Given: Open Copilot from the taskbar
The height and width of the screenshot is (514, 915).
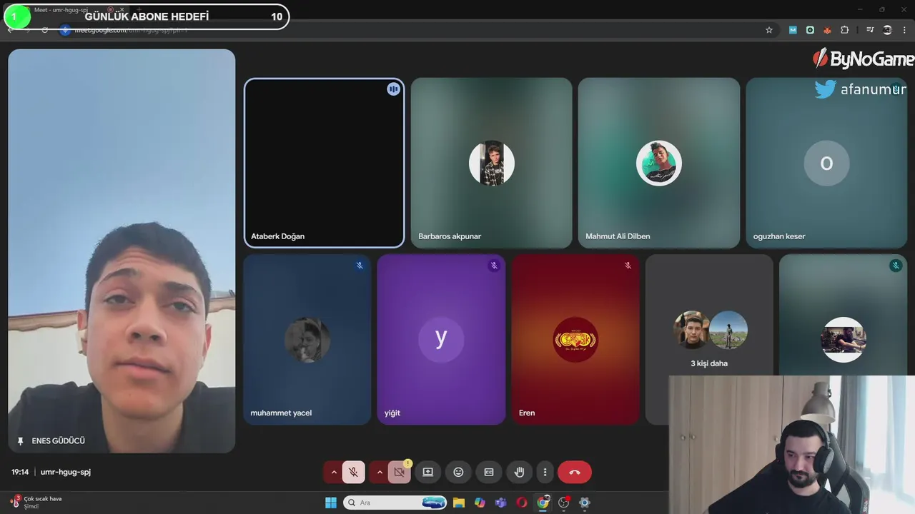Looking at the screenshot, I should click(x=480, y=503).
